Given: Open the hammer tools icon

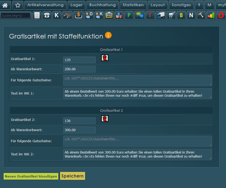Looking at the screenshot, I should [x=201, y=15].
